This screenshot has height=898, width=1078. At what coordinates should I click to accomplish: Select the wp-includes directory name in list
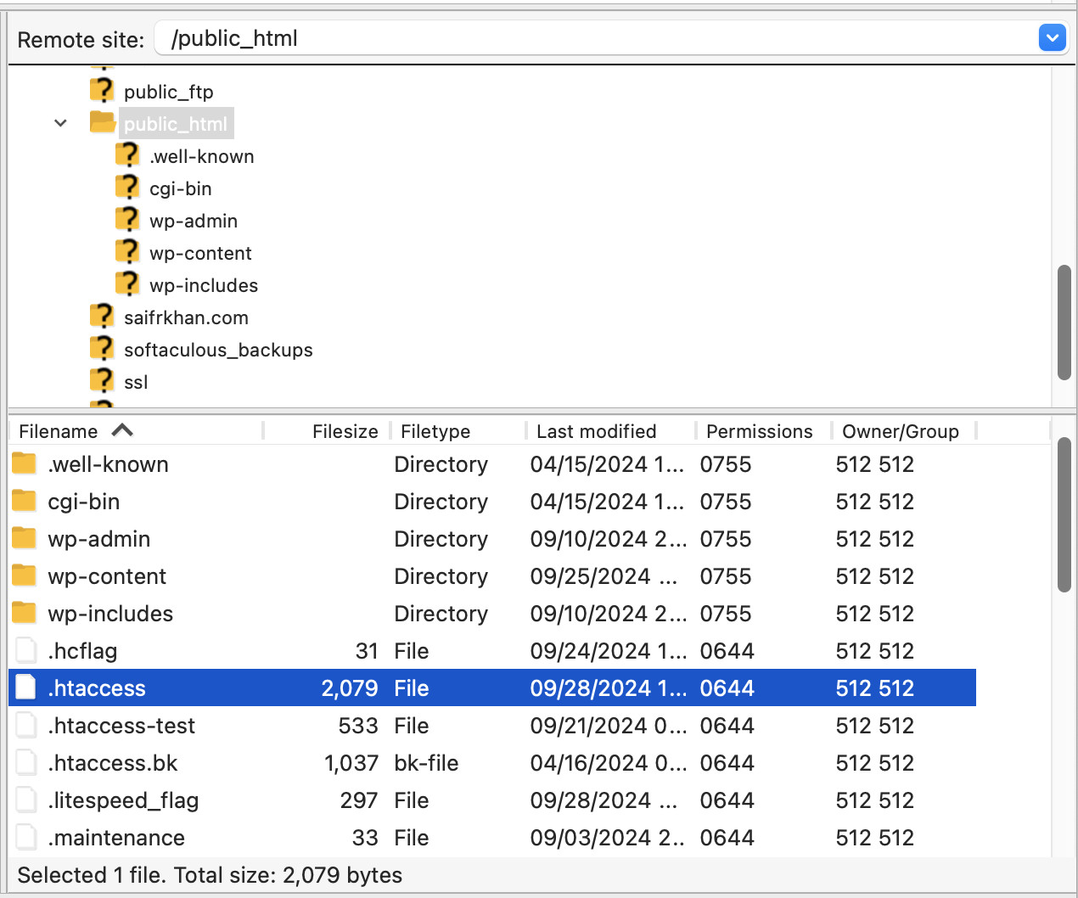point(110,614)
